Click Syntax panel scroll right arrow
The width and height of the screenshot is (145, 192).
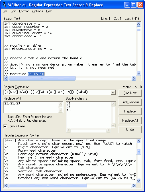[x=134, y=185]
